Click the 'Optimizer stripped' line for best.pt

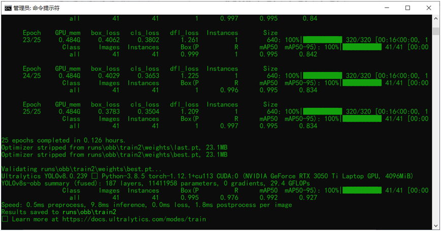[x=115, y=155]
